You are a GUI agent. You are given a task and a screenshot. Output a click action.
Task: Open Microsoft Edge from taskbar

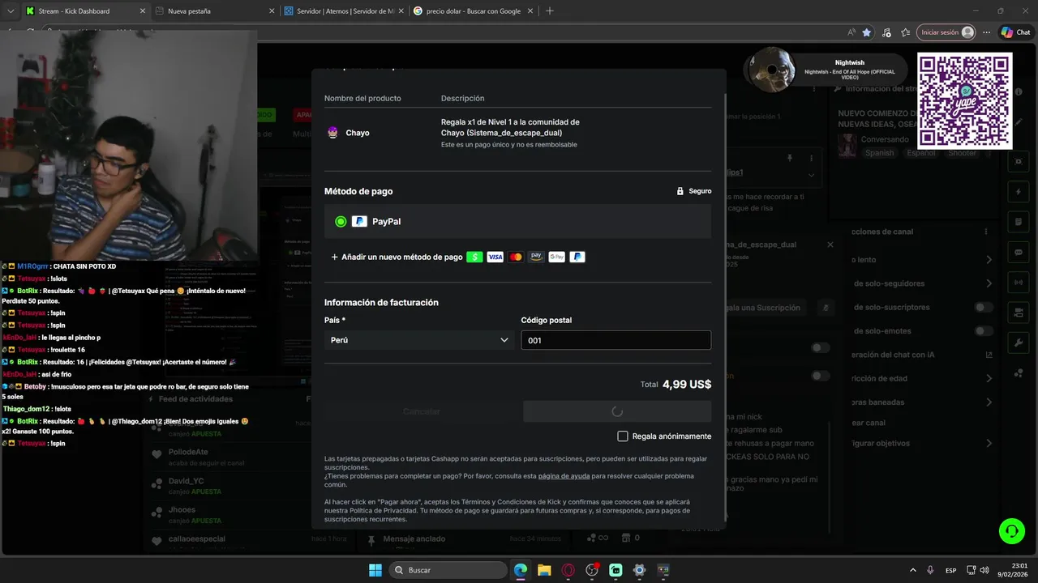(x=521, y=570)
